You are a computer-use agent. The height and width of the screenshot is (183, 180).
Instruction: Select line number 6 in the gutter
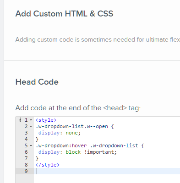point(26,152)
